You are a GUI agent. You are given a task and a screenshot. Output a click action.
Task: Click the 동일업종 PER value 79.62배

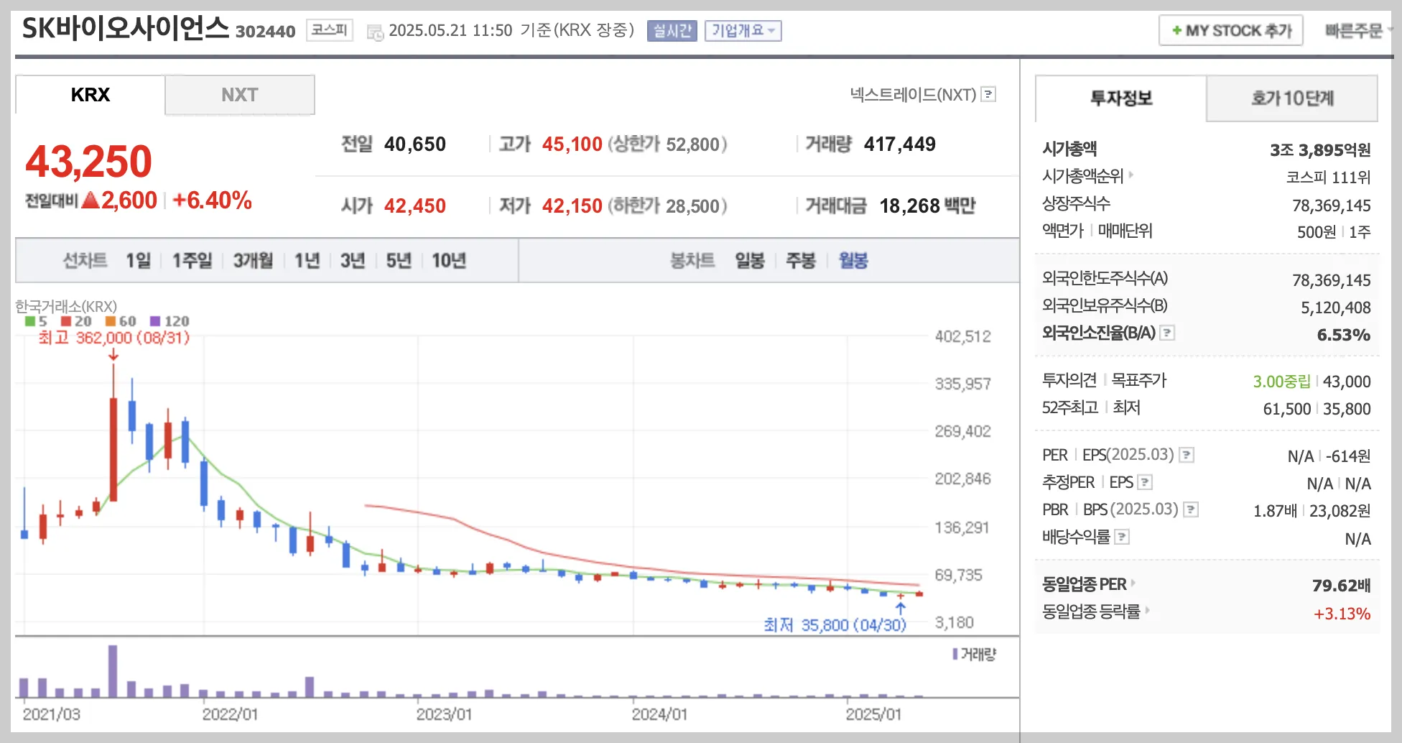[x=1341, y=586]
